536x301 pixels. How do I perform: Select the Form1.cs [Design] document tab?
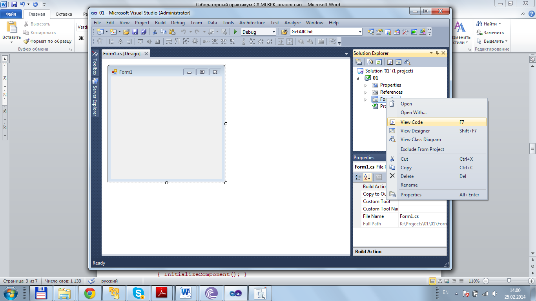click(x=126, y=54)
